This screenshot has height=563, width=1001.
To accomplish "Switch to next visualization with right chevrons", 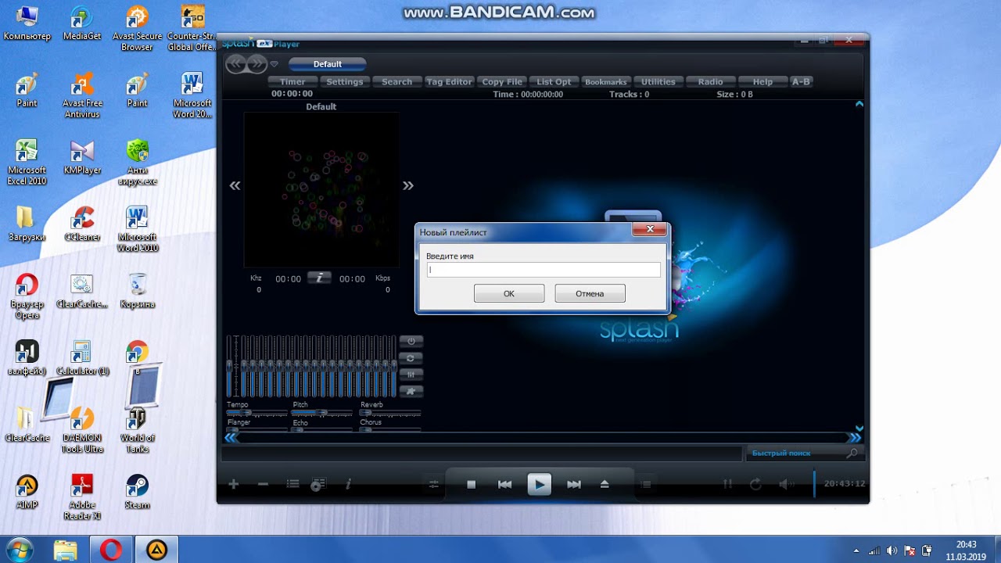I will tap(407, 185).
